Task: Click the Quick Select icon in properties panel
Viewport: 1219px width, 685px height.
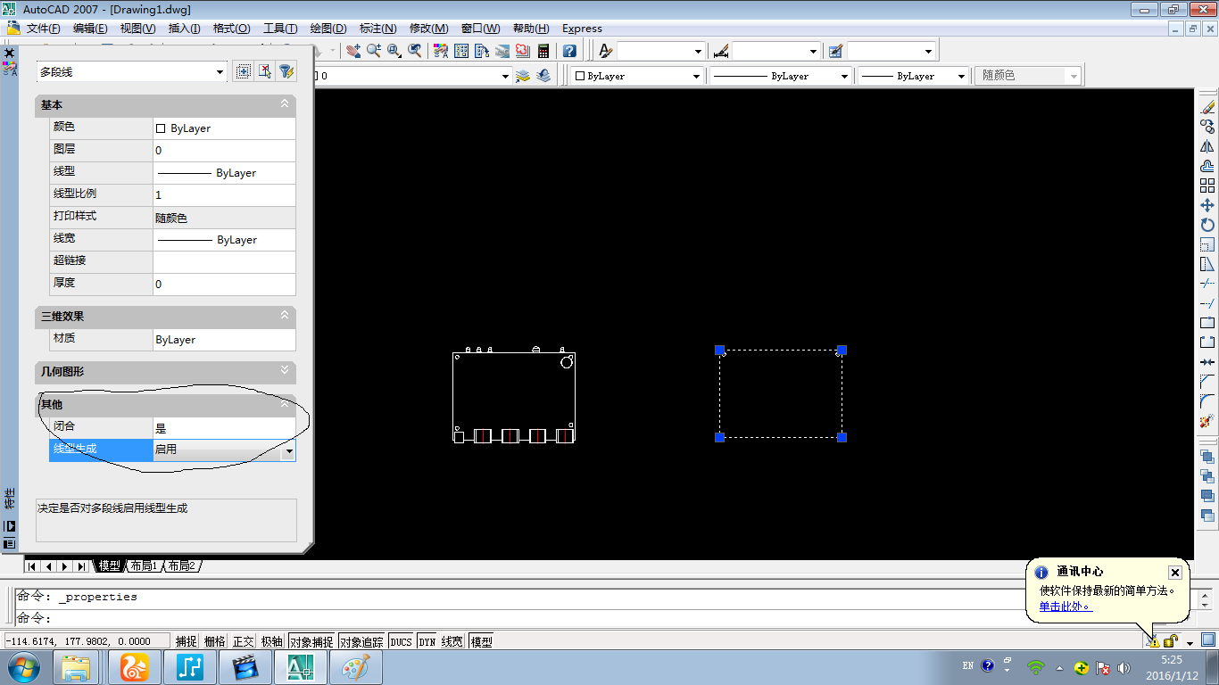Action: click(x=286, y=71)
